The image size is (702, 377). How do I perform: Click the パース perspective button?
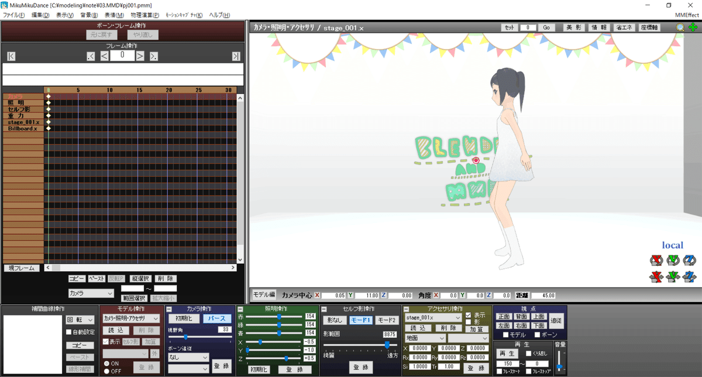coord(218,318)
